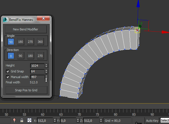The width and height of the screenshot is (169, 124).
Task: Choose the 360 Angle button
Action: pos(40,42)
